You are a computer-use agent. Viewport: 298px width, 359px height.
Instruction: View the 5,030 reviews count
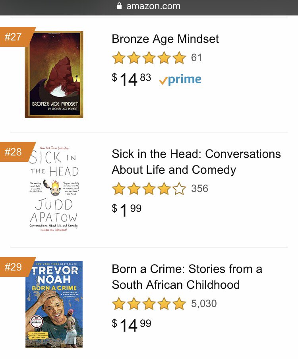point(204,304)
